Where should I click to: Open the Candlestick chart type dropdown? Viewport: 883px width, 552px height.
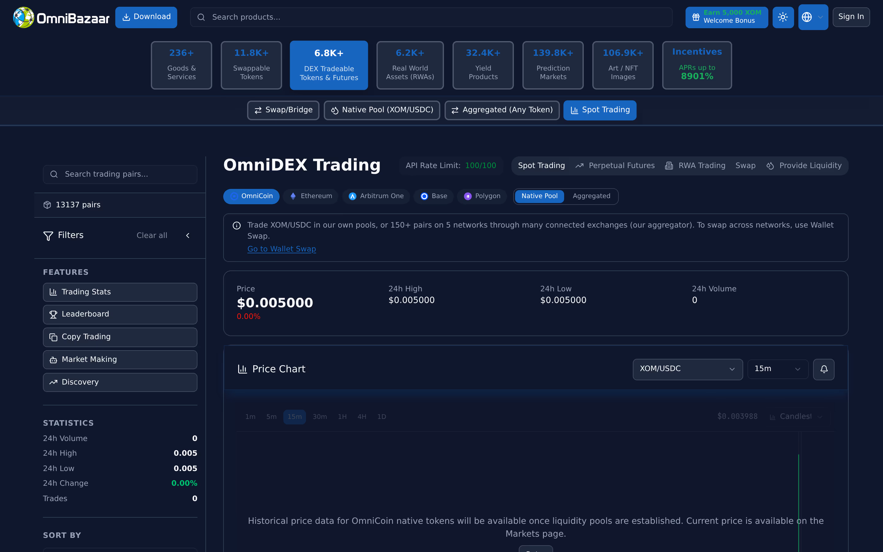tap(797, 416)
